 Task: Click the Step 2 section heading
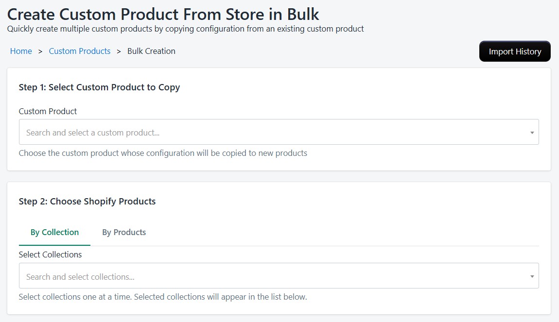[x=87, y=201]
